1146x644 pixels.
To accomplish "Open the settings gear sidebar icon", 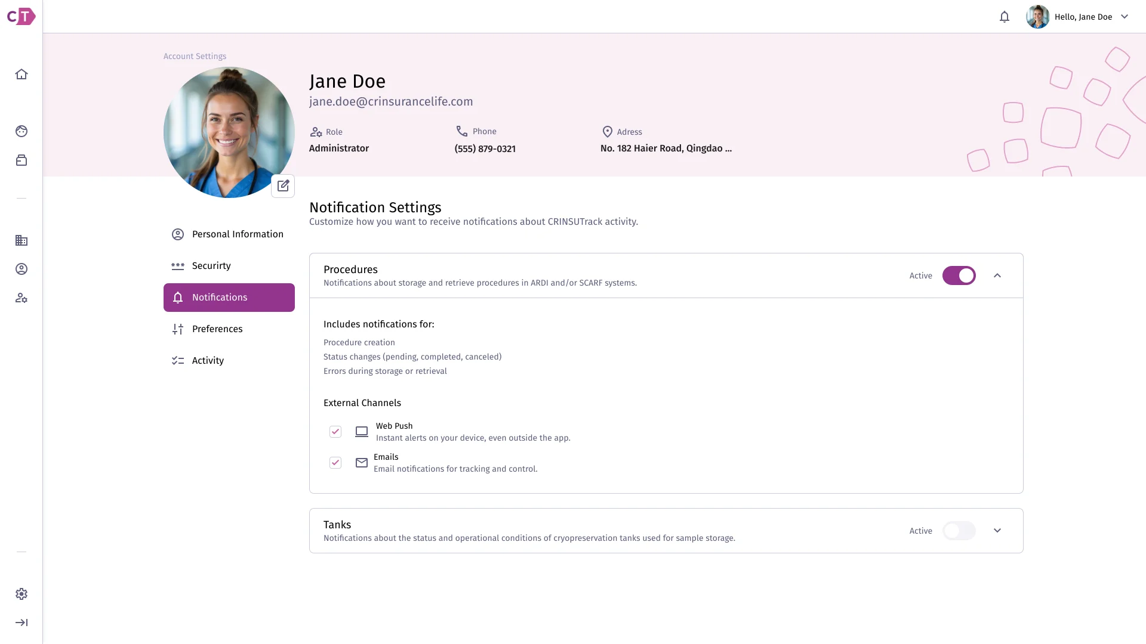I will pos(21,594).
